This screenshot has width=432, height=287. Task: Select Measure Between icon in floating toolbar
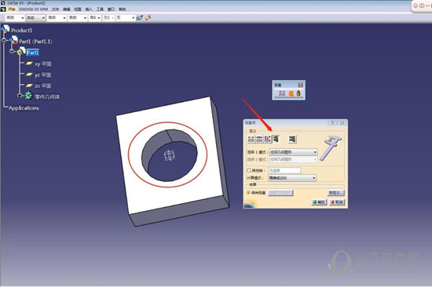(281, 93)
